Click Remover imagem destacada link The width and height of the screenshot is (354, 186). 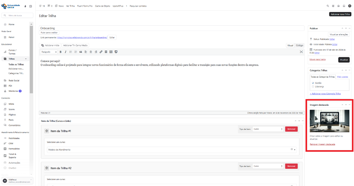[322, 144]
